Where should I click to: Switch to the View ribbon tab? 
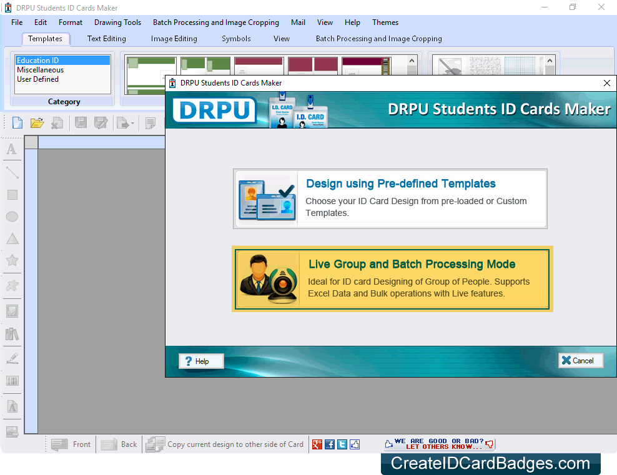click(x=282, y=39)
